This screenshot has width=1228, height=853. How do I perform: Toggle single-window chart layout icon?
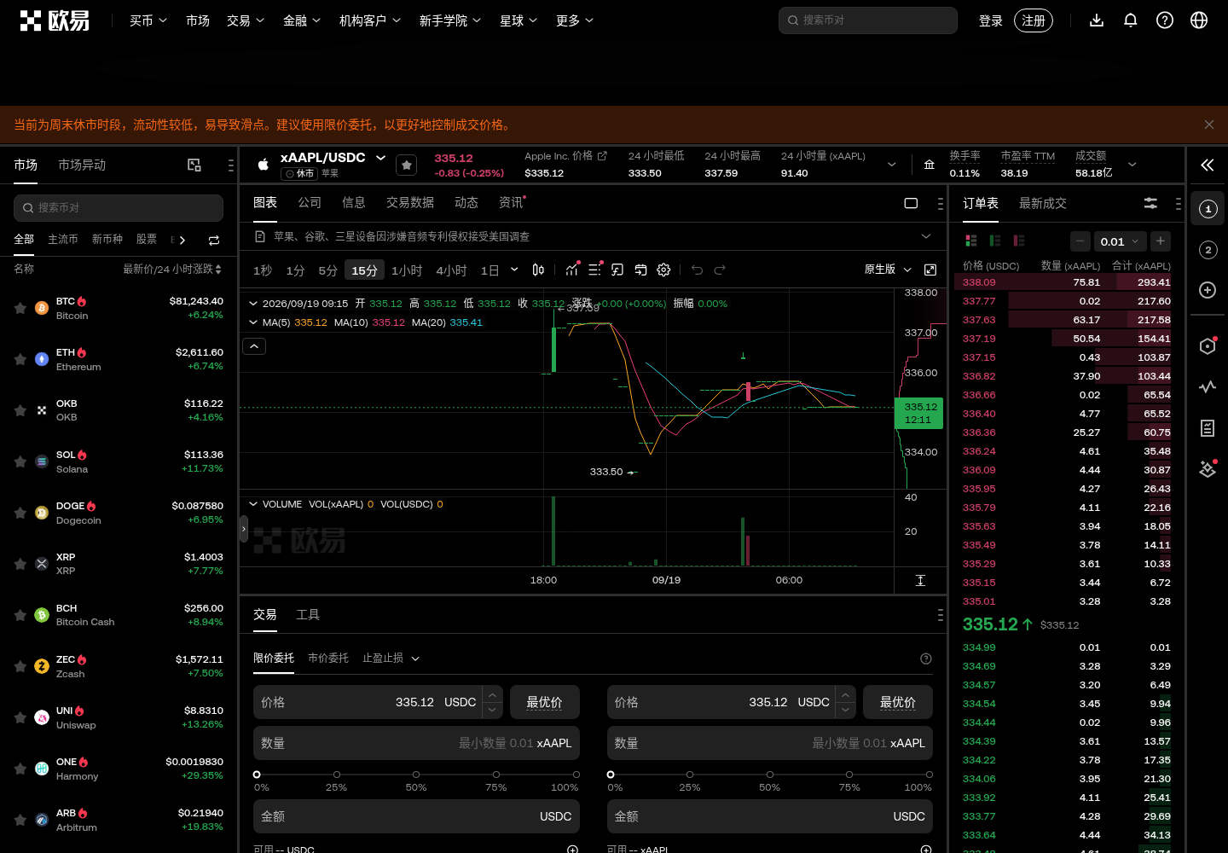[911, 203]
